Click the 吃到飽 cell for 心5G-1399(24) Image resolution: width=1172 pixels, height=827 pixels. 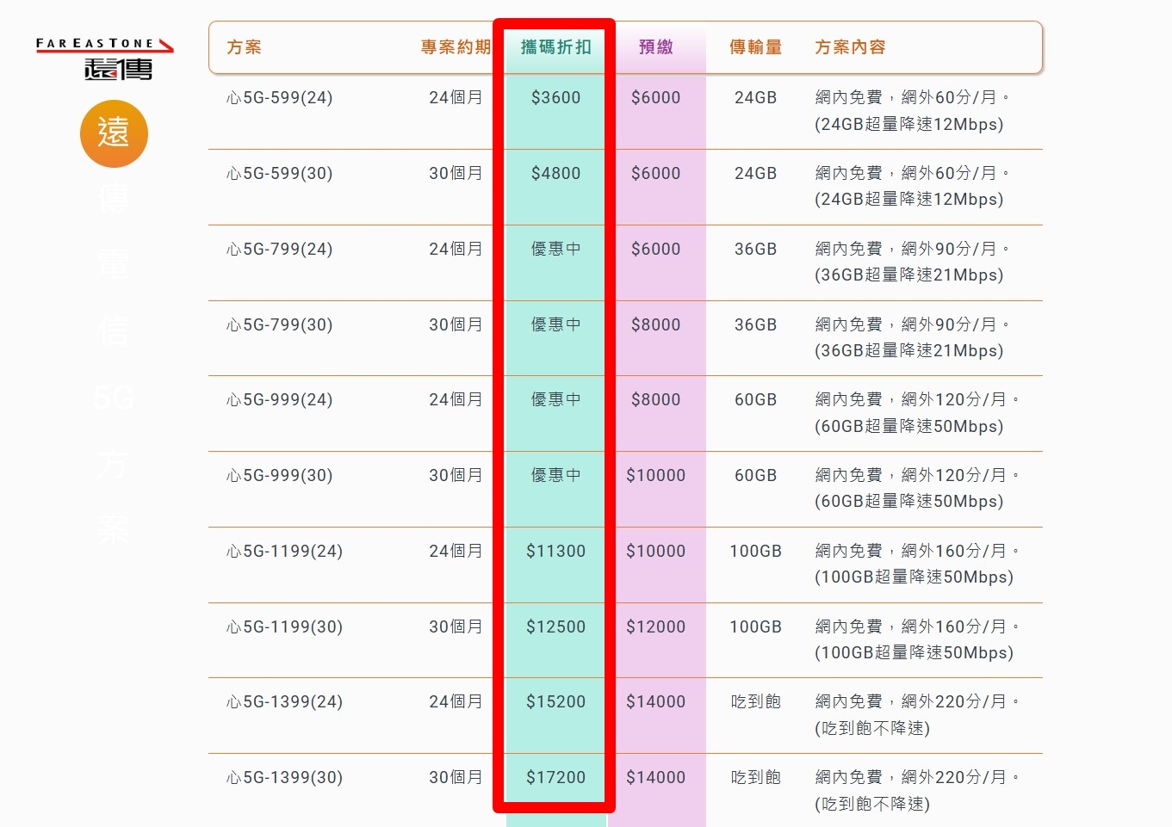pyautogui.click(x=755, y=701)
